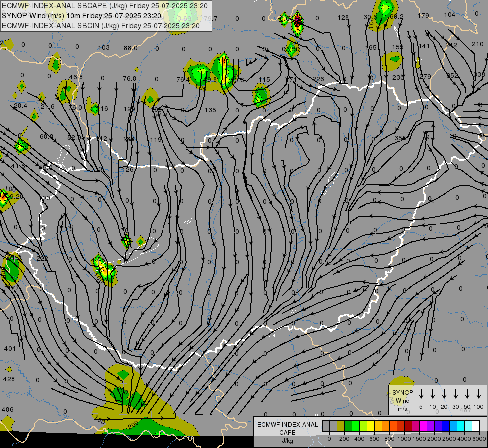Viewport: 488px width, 448px height.
Task: Click the map value 226
Action: 318,79
